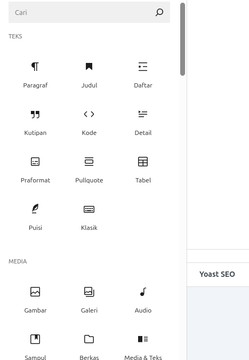This screenshot has height=360, width=249.
Task: Open the Yoast SEO panel
Action: pos(217,274)
